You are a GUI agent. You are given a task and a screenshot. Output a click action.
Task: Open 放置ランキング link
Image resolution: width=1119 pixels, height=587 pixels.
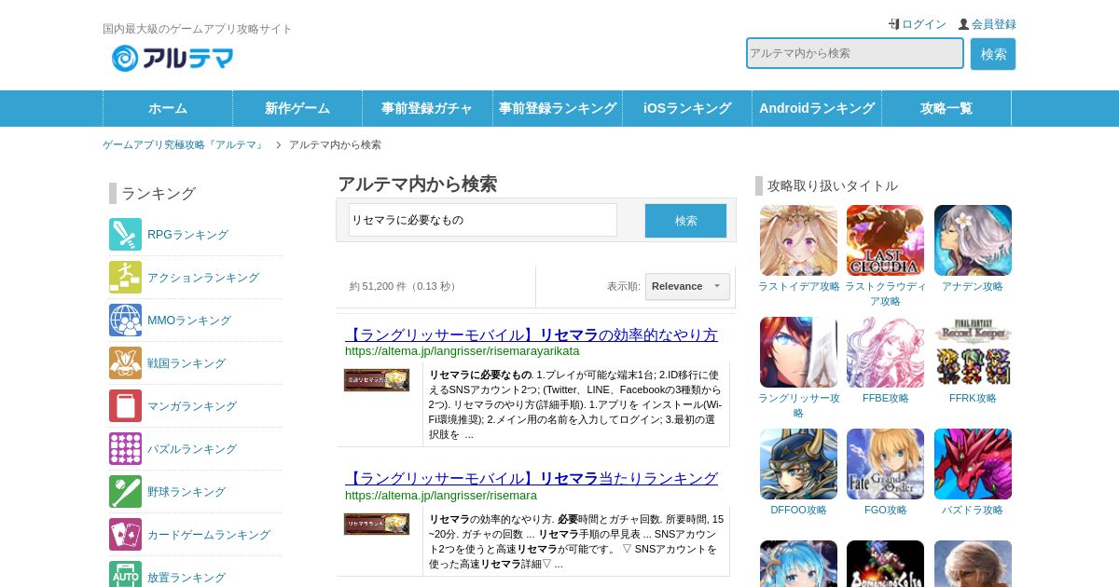click(186, 578)
